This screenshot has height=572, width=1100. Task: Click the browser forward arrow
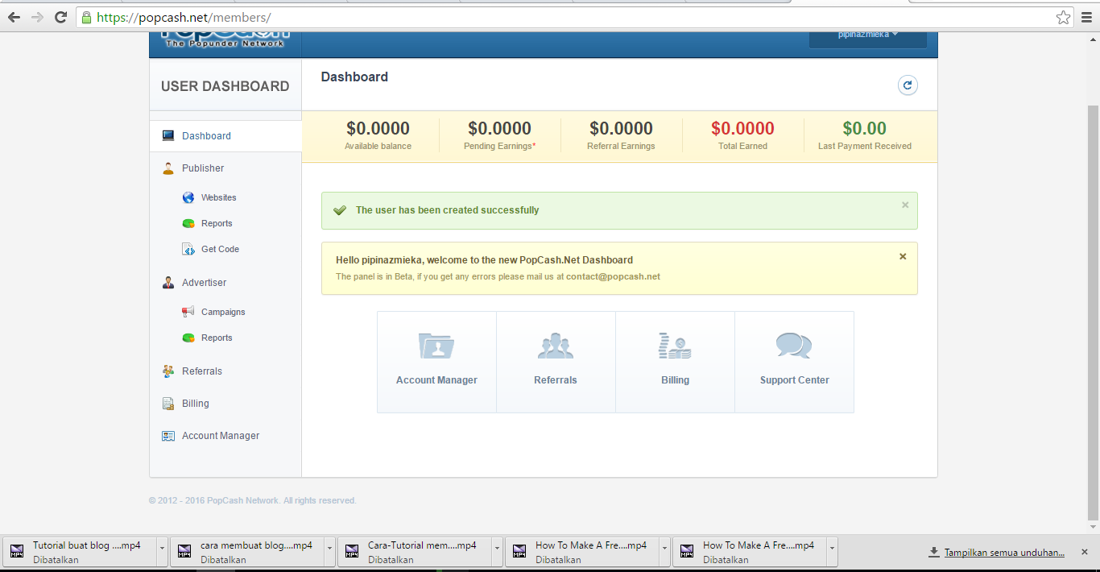(37, 17)
